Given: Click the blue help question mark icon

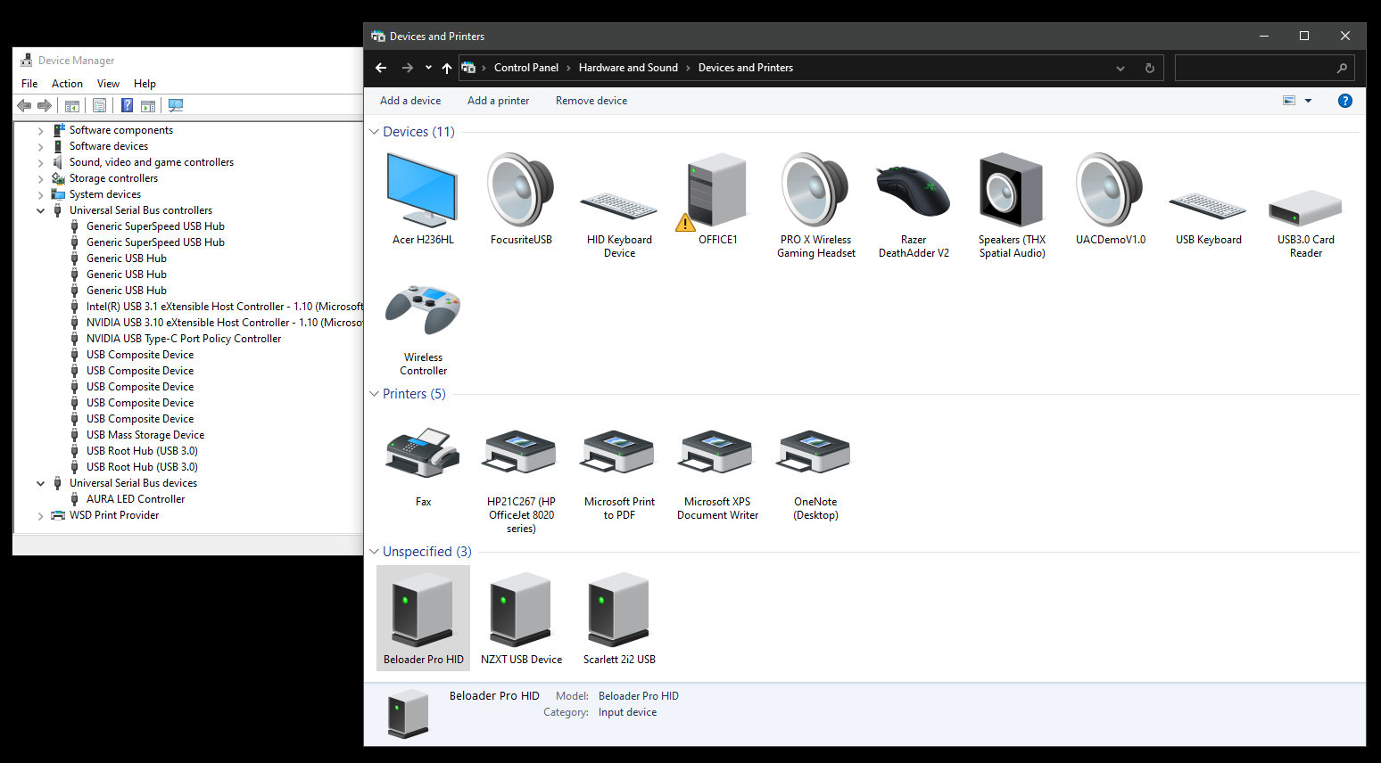Looking at the screenshot, I should pyautogui.click(x=1344, y=101).
